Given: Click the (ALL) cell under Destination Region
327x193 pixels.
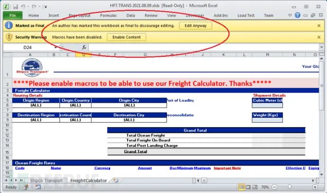Looking at the screenshot, I should [x=36, y=120].
